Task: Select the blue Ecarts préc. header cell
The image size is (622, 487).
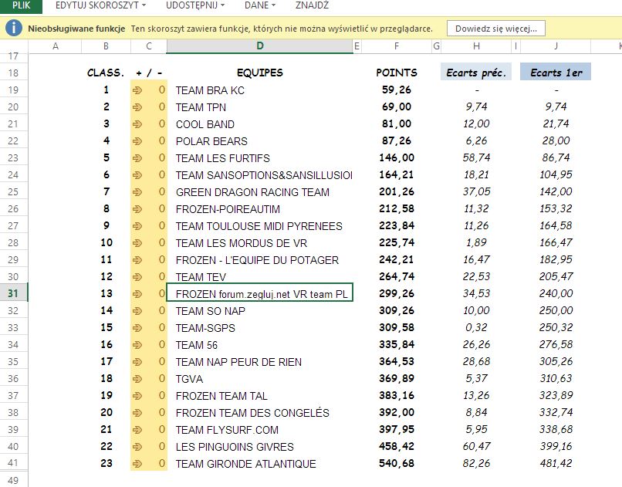Action: [x=476, y=73]
